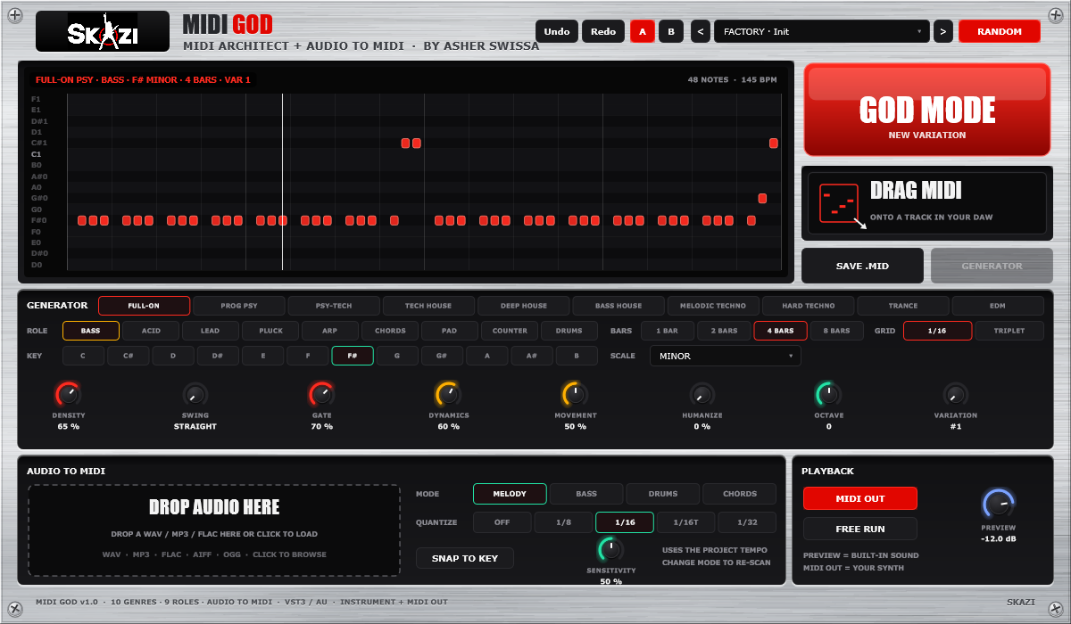Viewport: 1071px width, 624px height.
Task: Click the RANDOM button
Action: point(1000,31)
